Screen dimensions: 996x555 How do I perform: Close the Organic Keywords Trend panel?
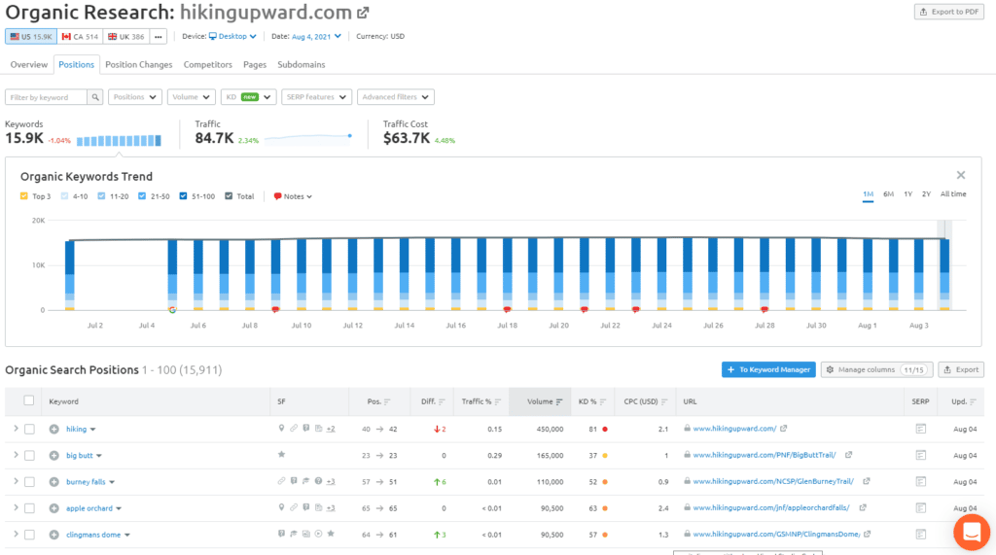tap(961, 175)
